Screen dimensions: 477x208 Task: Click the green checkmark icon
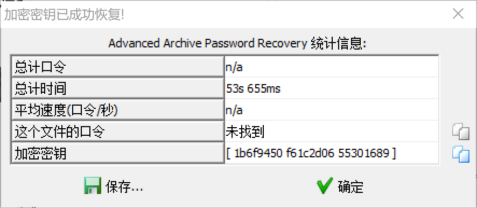tap(325, 186)
